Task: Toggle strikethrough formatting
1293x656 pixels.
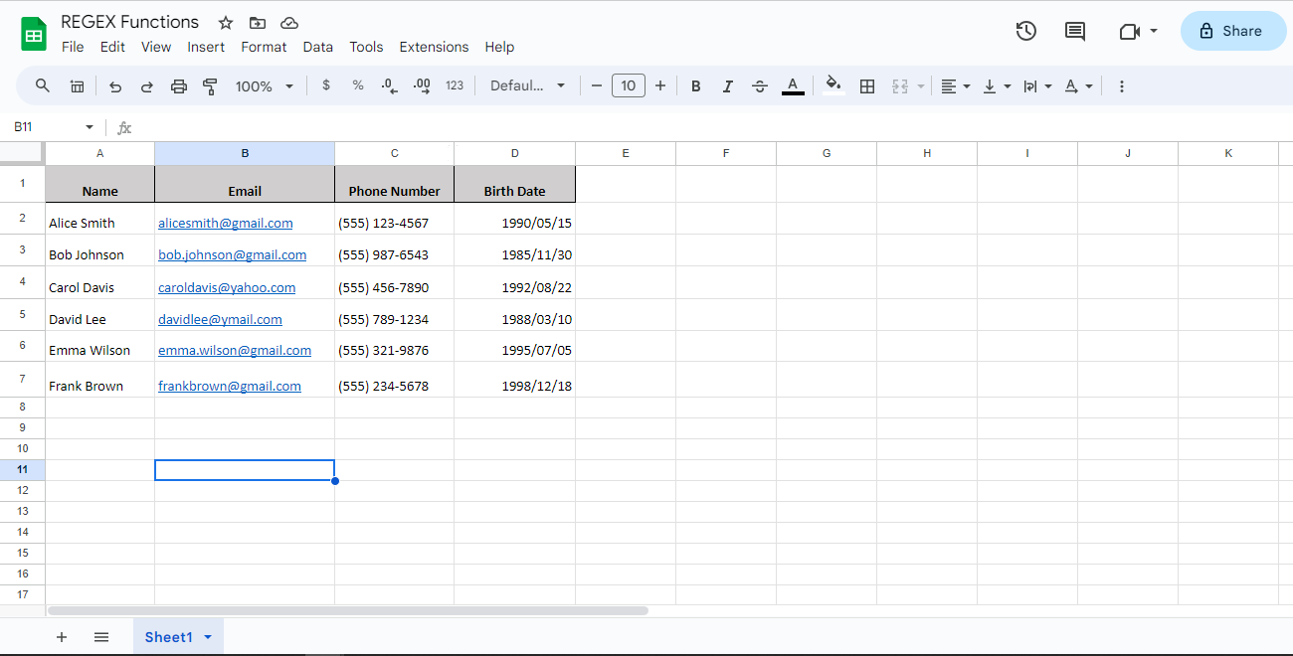Action: [760, 85]
